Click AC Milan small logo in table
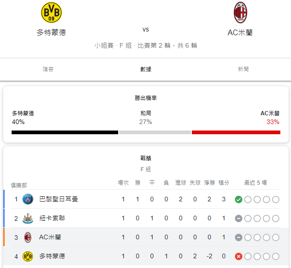 tap(28, 237)
